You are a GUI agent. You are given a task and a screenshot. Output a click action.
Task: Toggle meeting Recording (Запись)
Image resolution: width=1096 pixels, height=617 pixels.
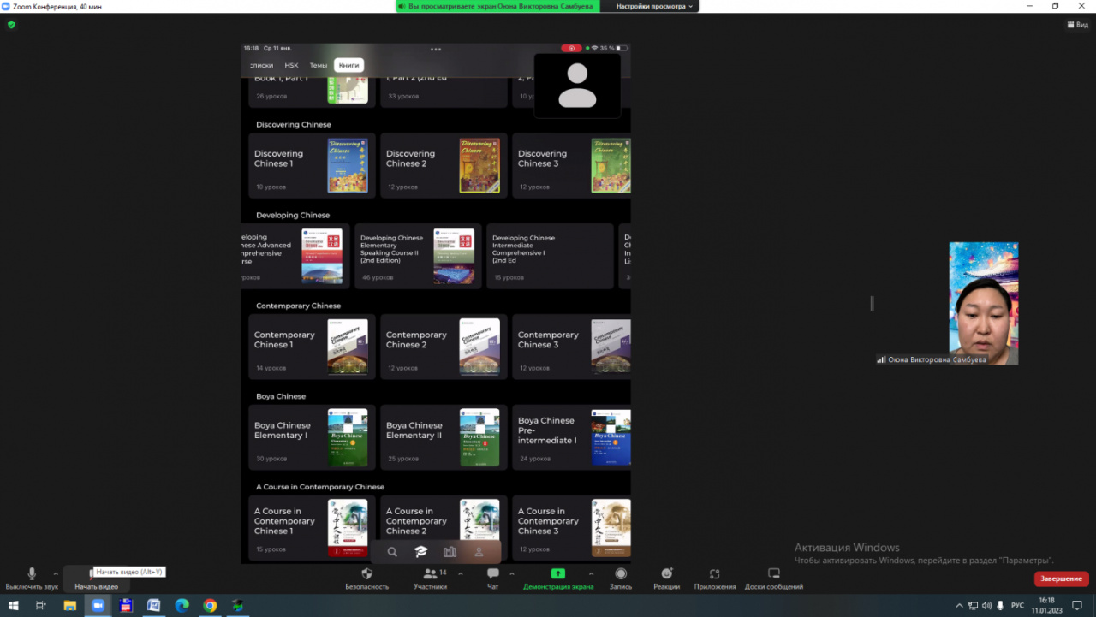click(x=621, y=574)
